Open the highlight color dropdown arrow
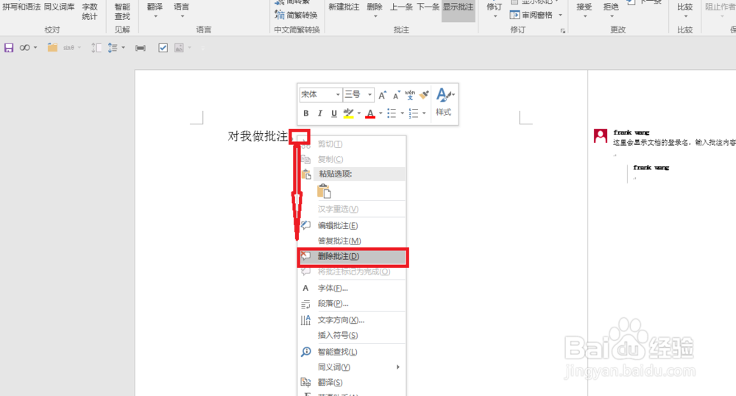736x396 pixels. [x=359, y=113]
